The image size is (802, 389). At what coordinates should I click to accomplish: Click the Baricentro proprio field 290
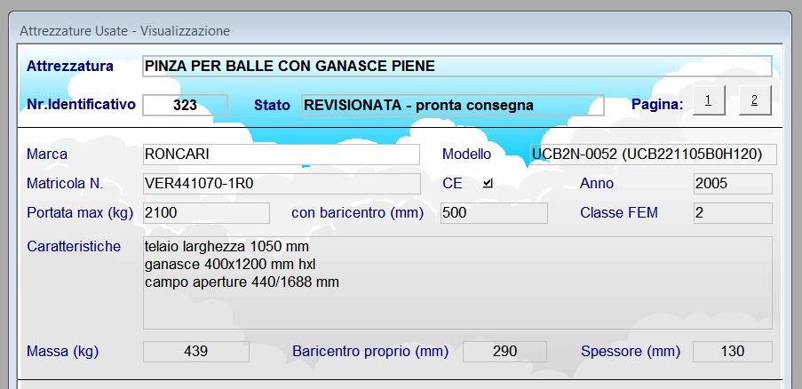point(504,352)
